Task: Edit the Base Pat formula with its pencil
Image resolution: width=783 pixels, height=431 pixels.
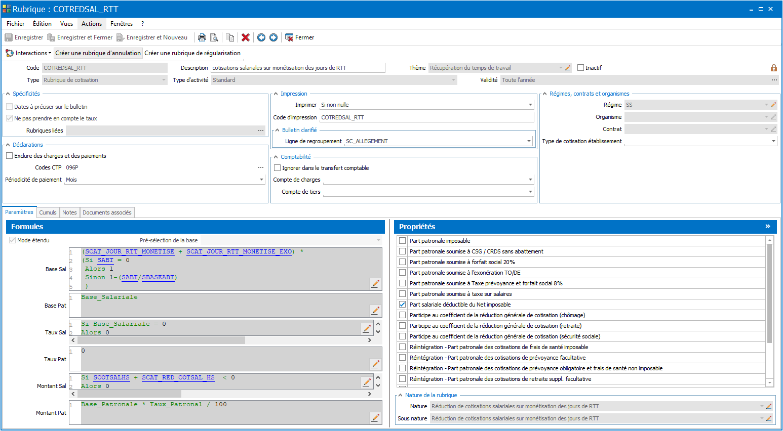Action: pos(375,310)
